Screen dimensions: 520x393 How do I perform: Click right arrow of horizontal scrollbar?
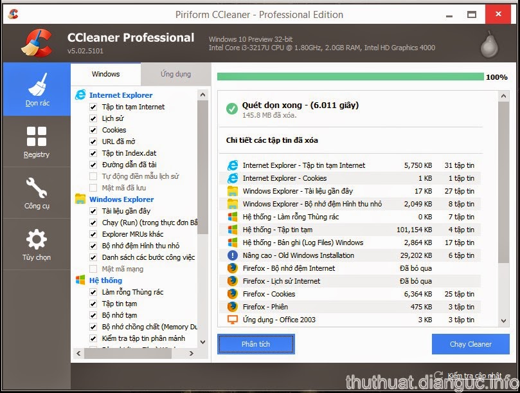(192, 354)
